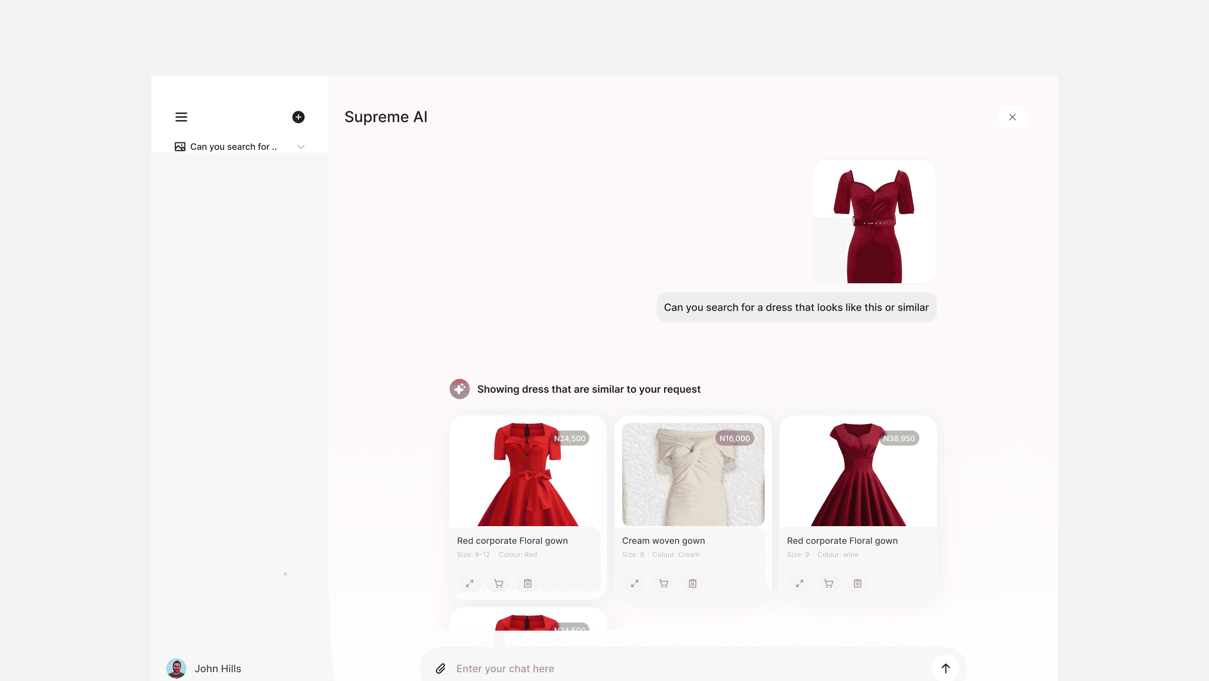Click the clipboard icon on the wine gown card
Image resolution: width=1209 pixels, height=681 pixels.
857,584
